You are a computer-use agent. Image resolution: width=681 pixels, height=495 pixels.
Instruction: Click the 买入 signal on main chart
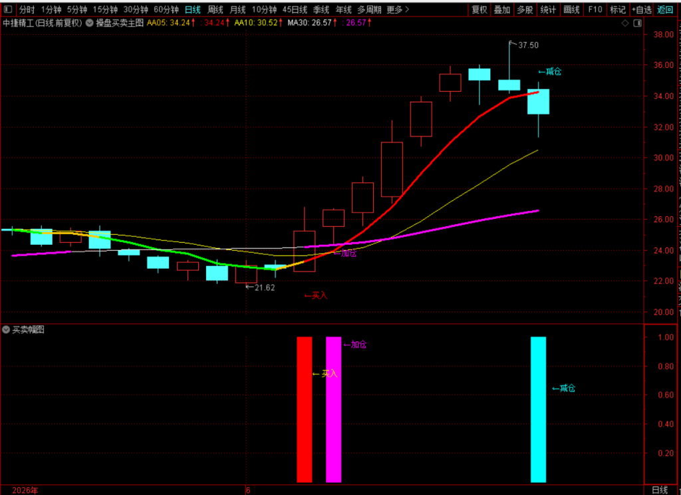(x=316, y=296)
